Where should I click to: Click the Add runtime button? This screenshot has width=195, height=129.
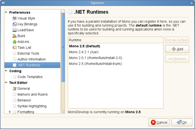177,49
